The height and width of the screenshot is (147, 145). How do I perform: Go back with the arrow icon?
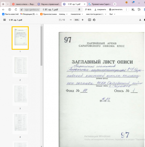3,10
